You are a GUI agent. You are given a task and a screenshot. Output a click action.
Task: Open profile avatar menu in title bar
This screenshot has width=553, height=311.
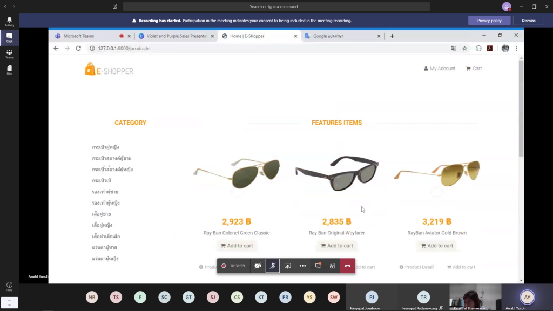pos(506,6)
